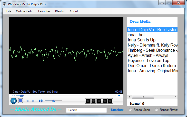
Task: Select "Beyonce - Love on Top" track
Action: pos(152,60)
